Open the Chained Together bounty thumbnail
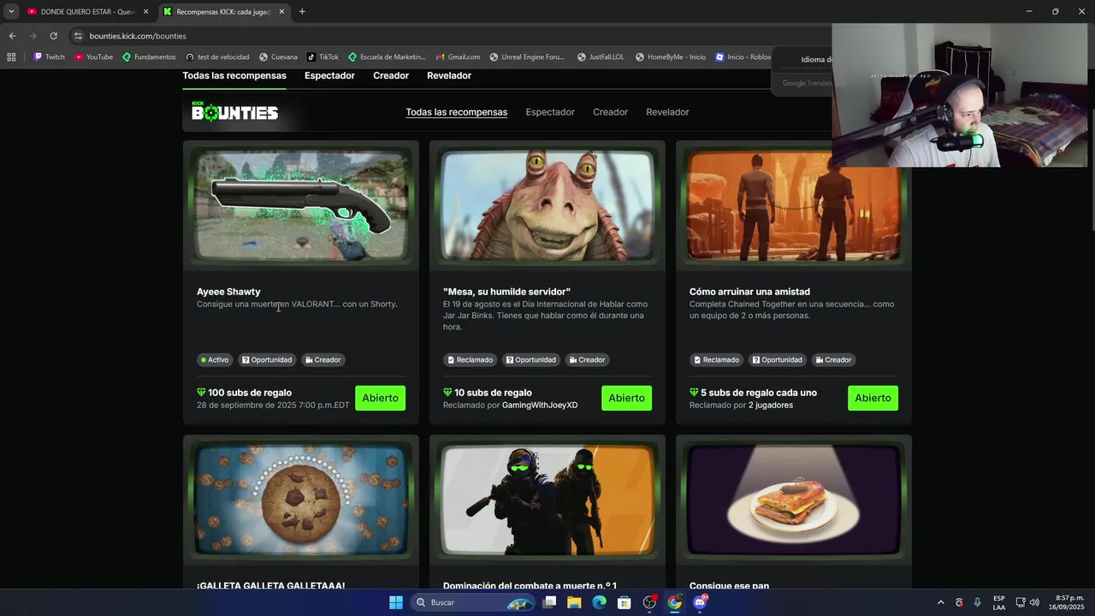 pyautogui.click(x=794, y=205)
